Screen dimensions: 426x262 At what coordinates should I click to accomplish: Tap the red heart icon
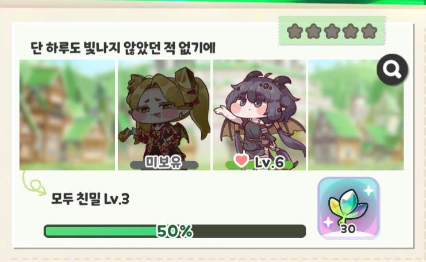(x=241, y=160)
